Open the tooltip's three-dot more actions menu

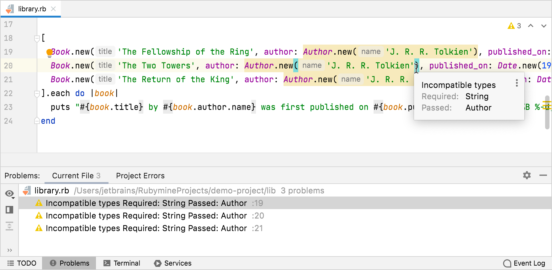[517, 83]
